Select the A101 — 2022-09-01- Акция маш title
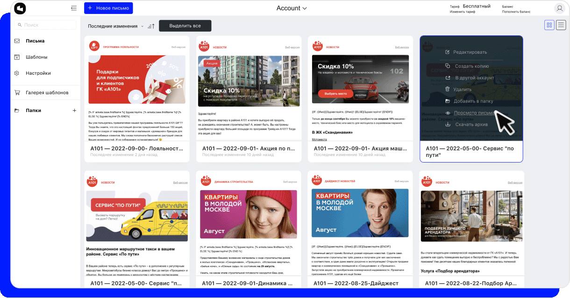 [360, 148]
